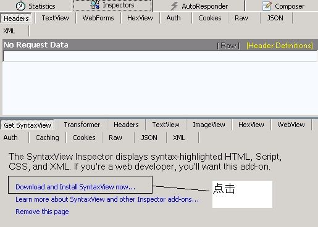The height and width of the screenshot is (227, 318).
Task: Open the WebView response tab
Action: tap(291, 125)
